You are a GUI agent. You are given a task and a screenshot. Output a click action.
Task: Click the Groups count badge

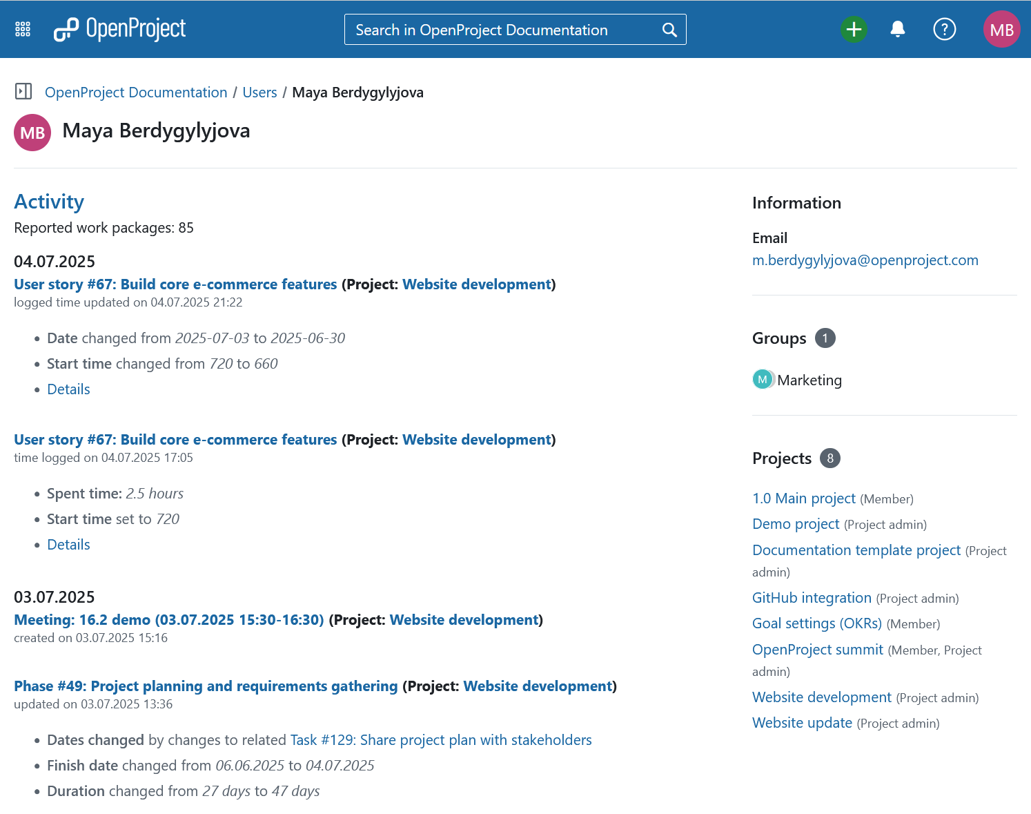(825, 338)
